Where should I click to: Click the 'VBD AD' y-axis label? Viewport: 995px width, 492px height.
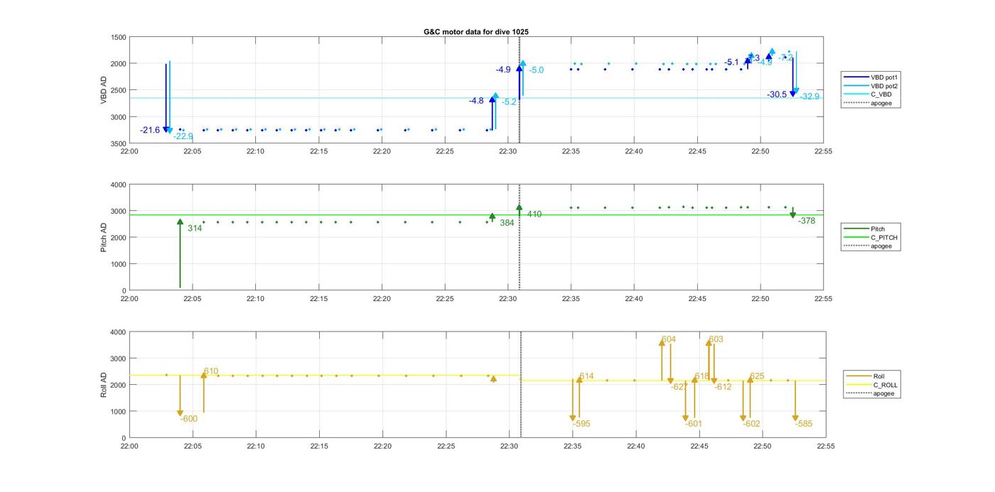(x=104, y=90)
